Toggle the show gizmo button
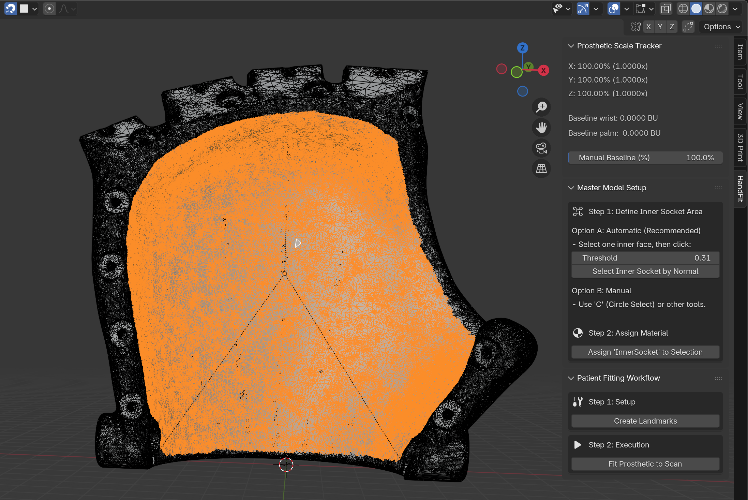Screen dimensions: 748x500 [583, 9]
